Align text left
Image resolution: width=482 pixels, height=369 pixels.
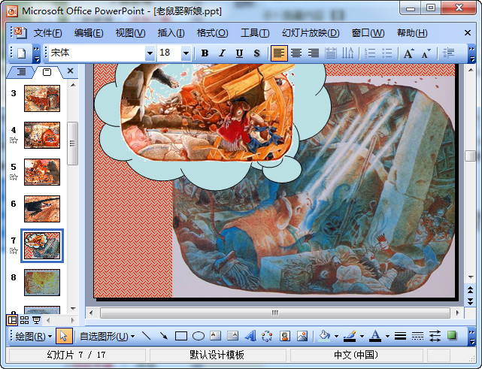[279, 53]
